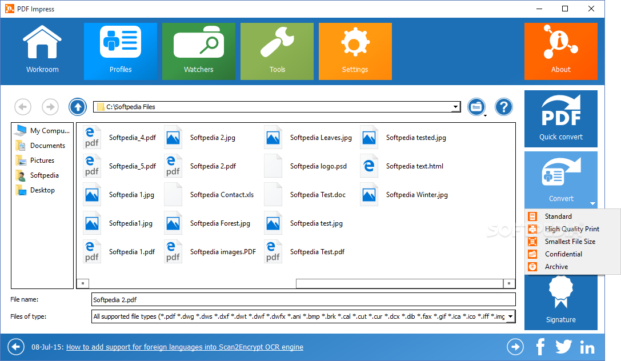This screenshot has height=361, width=621.
Task: Expand the path combo box dropdown arrow
Action: pos(455,107)
